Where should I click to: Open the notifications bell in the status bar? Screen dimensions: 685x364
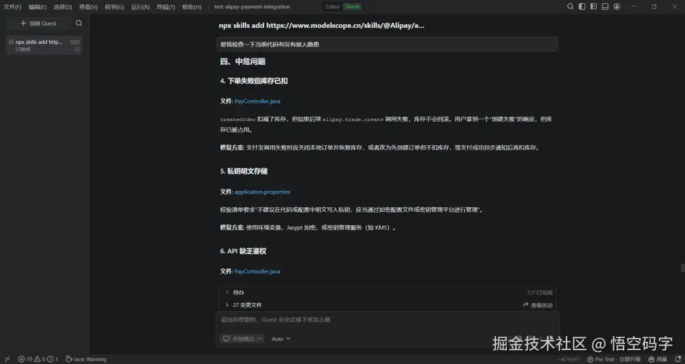[678, 359]
